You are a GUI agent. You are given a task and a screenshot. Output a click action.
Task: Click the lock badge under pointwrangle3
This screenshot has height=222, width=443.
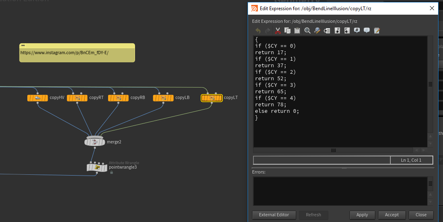[x=111, y=172]
